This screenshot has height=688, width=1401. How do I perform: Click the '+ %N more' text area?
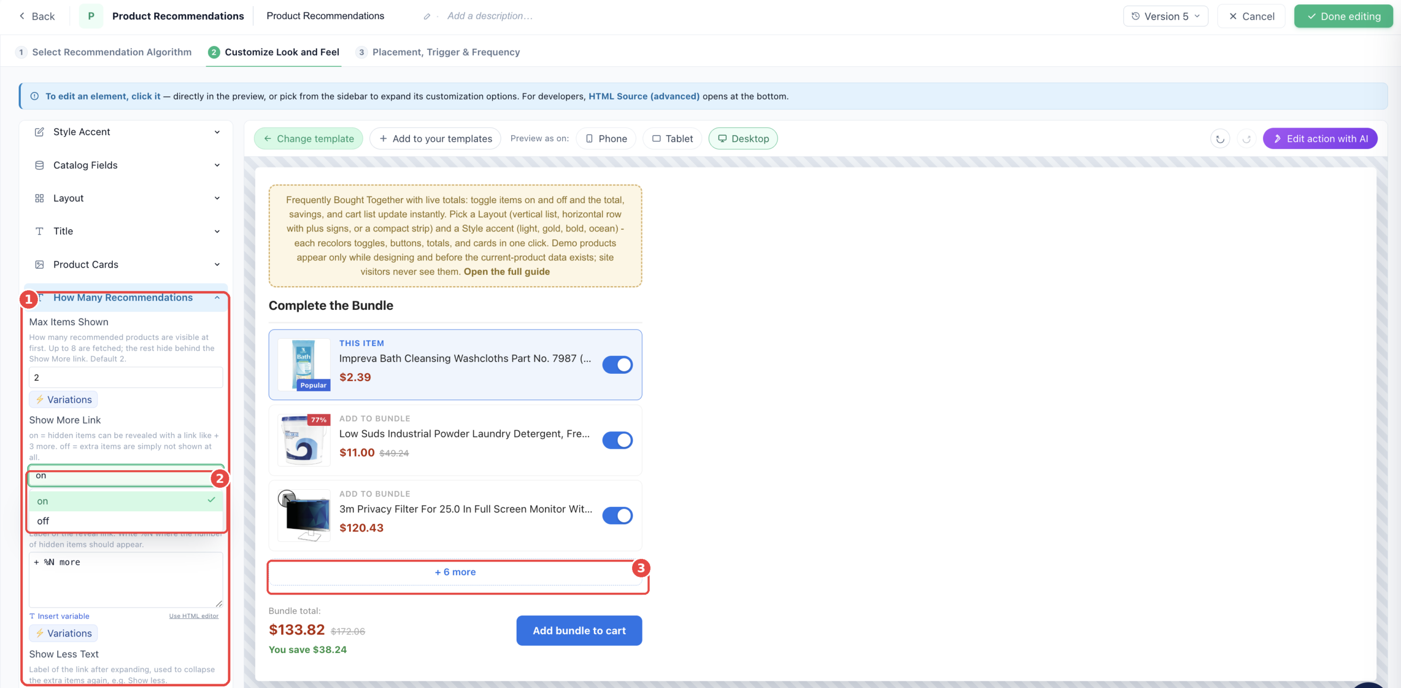[x=126, y=580]
